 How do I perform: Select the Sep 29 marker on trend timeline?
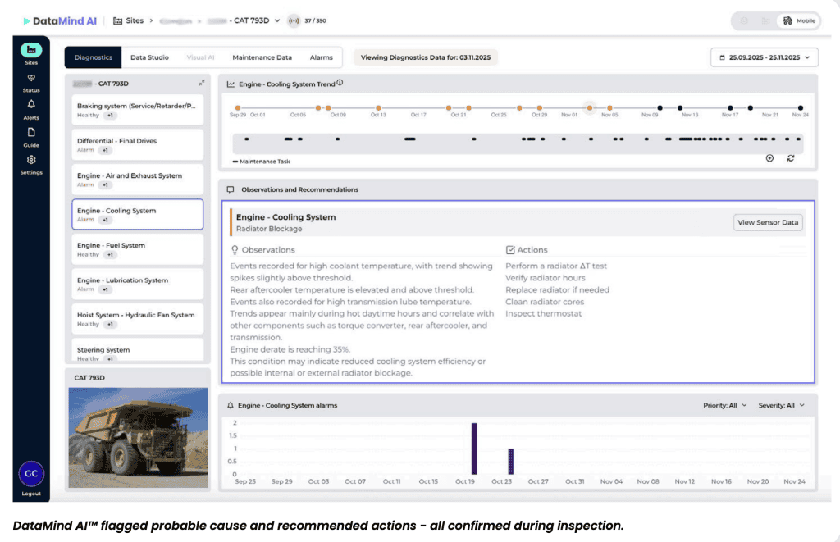click(x=237, y=107)
